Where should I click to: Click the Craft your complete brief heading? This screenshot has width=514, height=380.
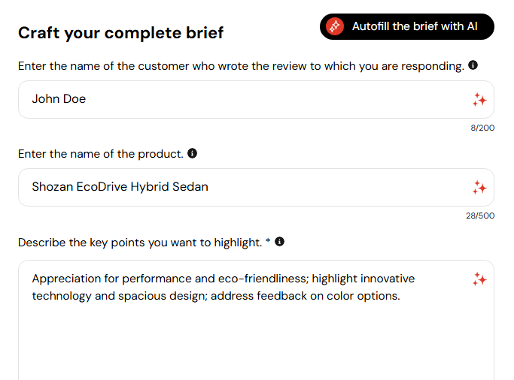point(120,33)
